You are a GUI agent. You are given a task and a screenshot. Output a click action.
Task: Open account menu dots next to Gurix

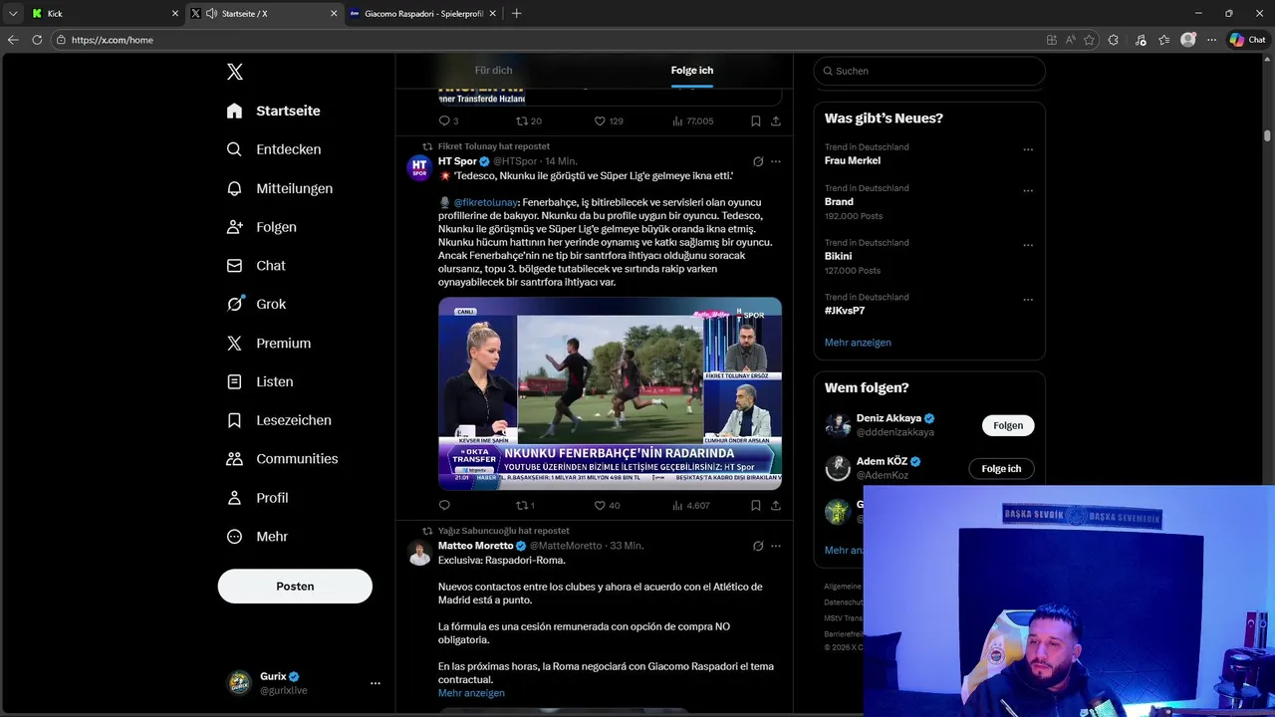[x=376, y=683]
